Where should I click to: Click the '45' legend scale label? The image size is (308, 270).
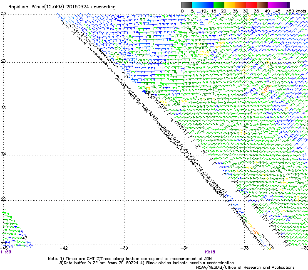pos(278,11)
